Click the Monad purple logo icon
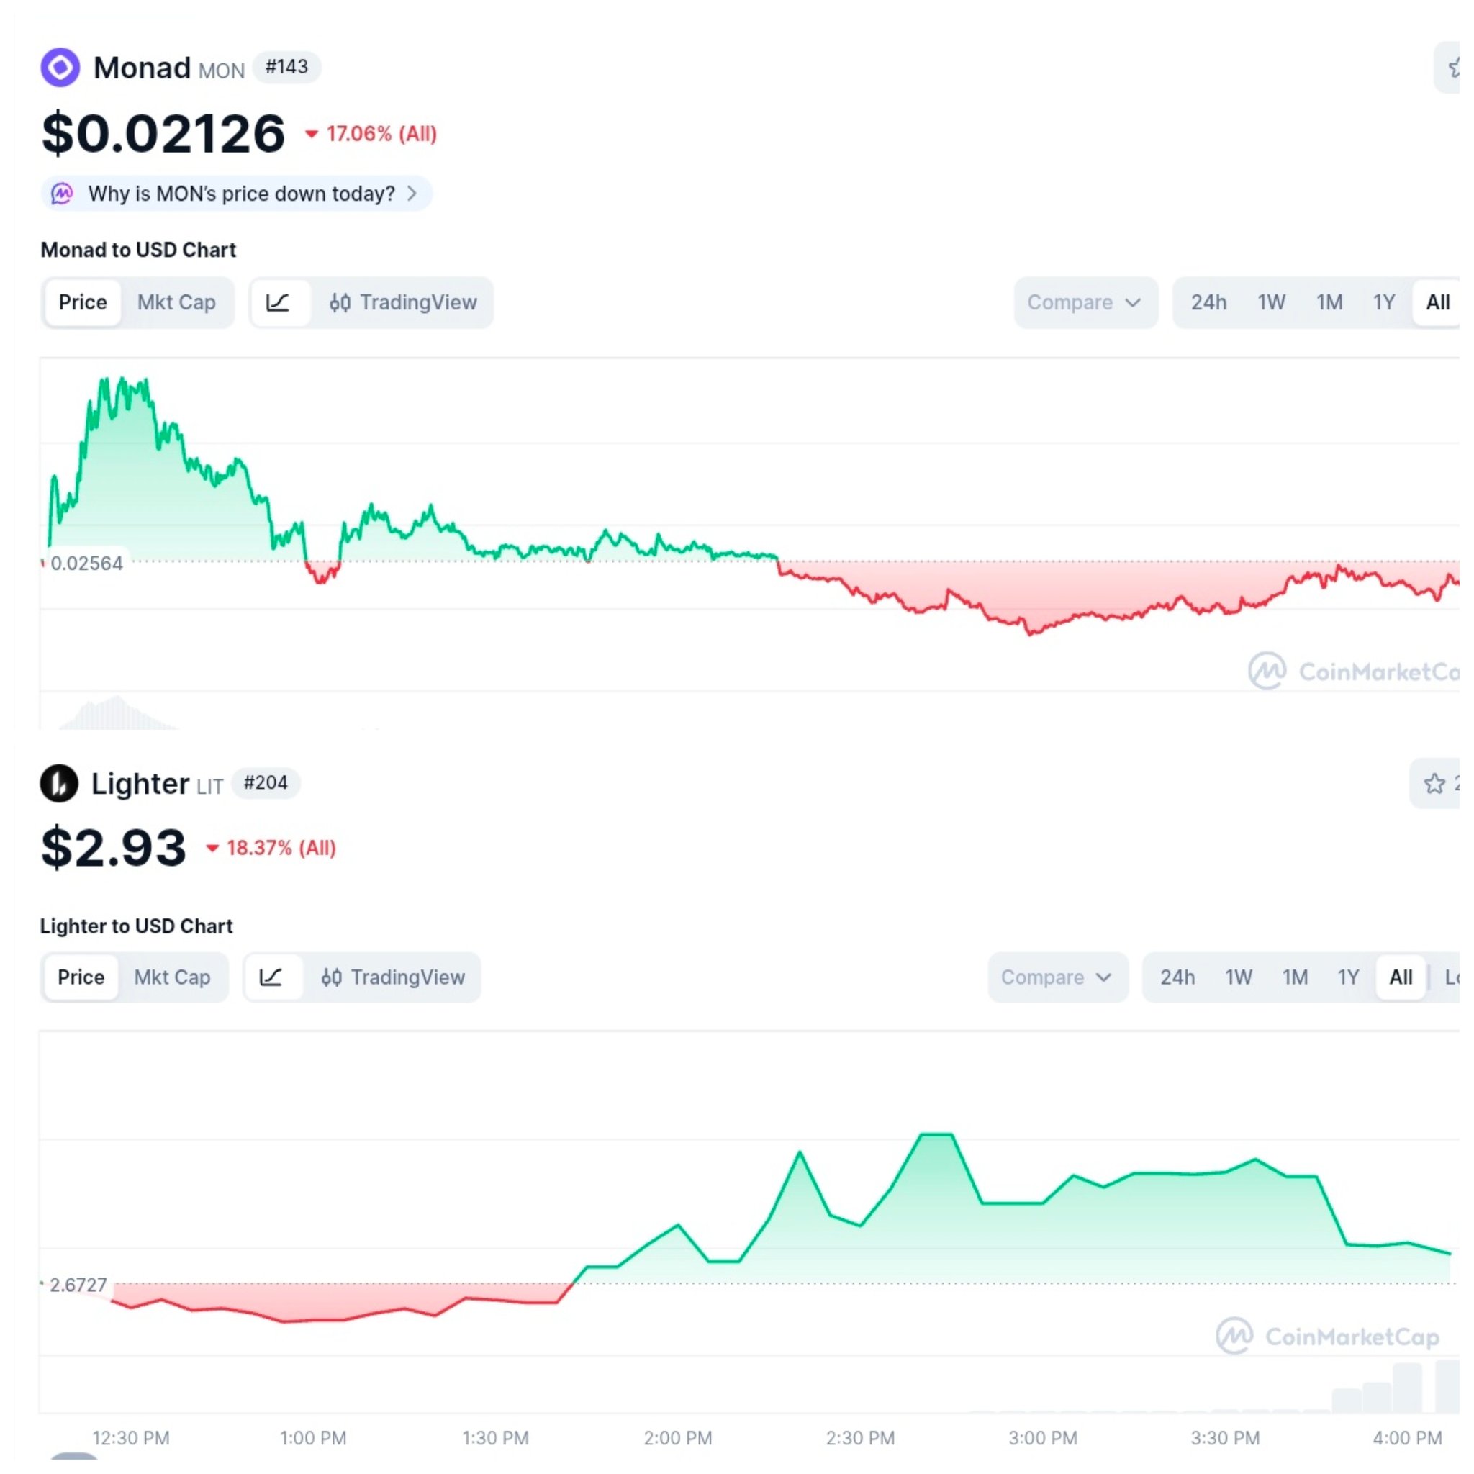Screen dimensions: 1474x1474 click(x=60, y=68)
